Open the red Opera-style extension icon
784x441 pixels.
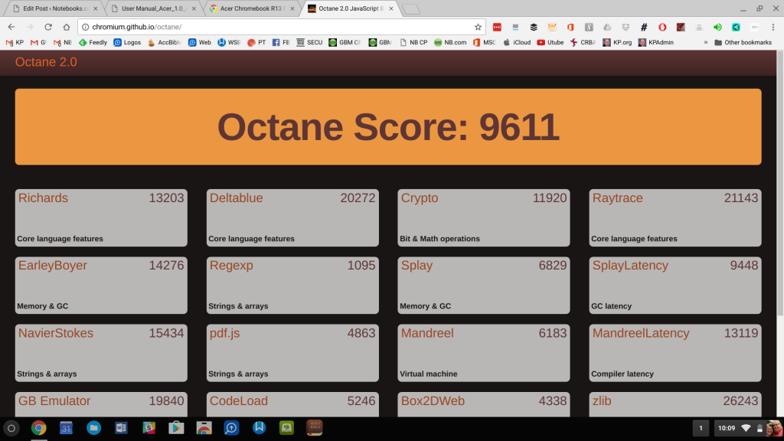click(x=662, y=27)
